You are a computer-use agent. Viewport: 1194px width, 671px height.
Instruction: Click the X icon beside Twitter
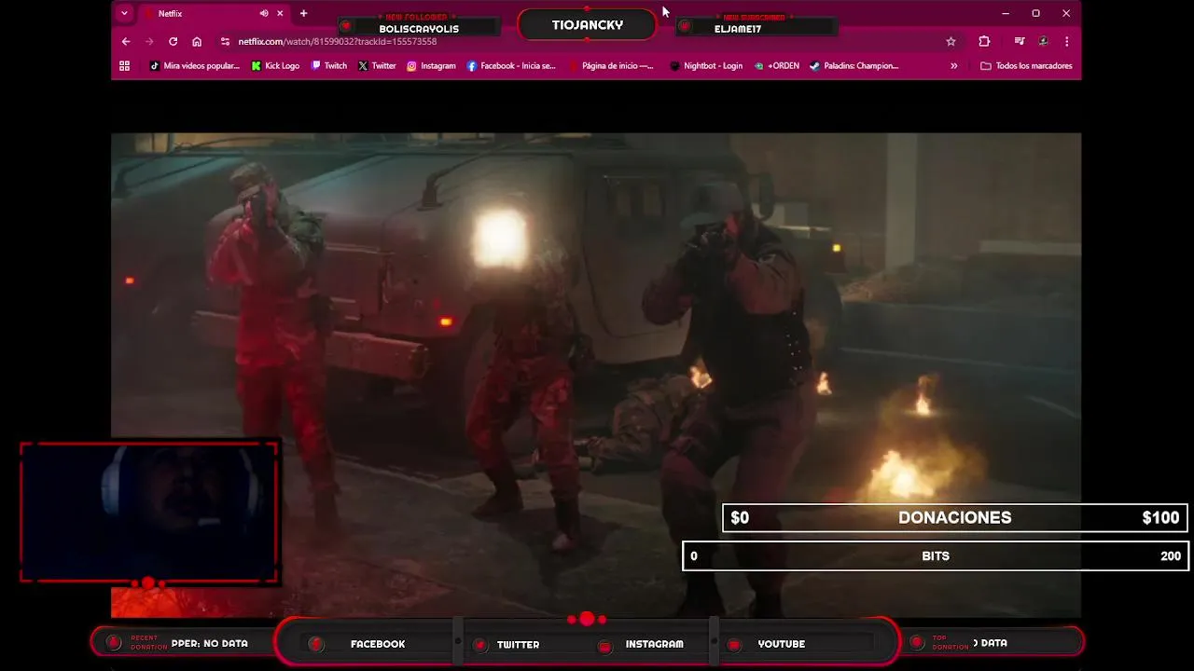pyautogui.click(x=363, y=66)
